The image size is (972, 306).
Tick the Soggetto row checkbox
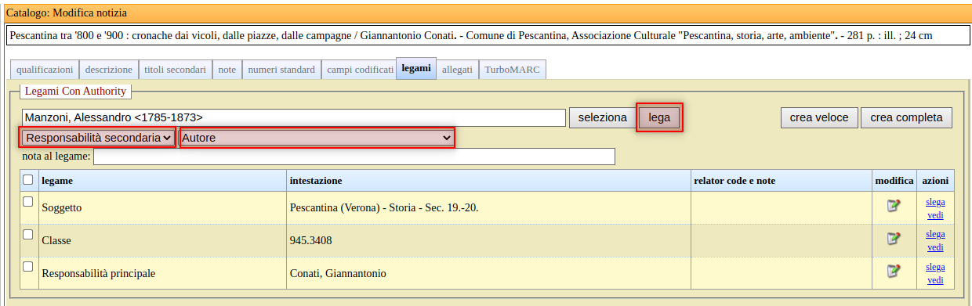coord(28,202)
